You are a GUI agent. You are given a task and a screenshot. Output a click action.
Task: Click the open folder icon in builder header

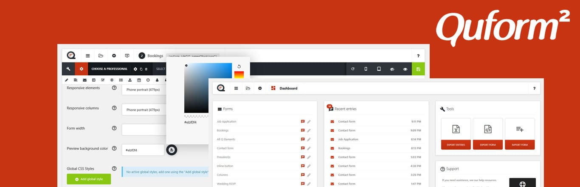tap(101, 55)
